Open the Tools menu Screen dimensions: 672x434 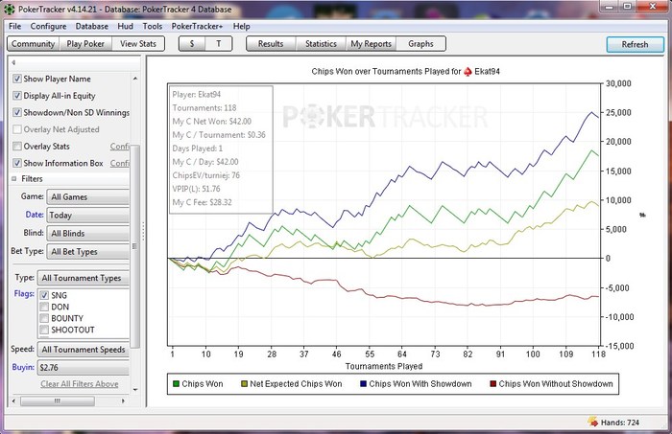(153, 26)
